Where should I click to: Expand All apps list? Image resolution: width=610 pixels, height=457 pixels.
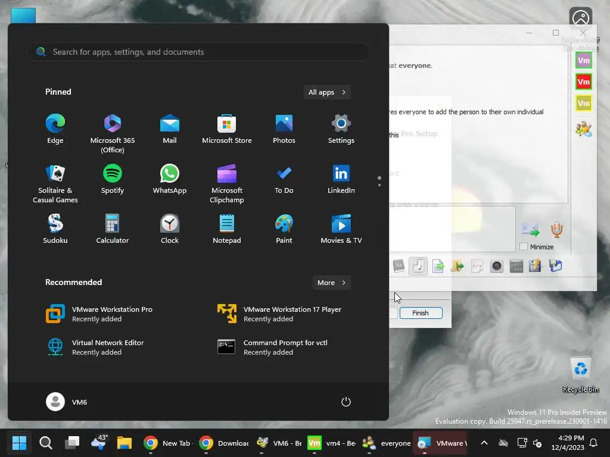tap(327, 92)
